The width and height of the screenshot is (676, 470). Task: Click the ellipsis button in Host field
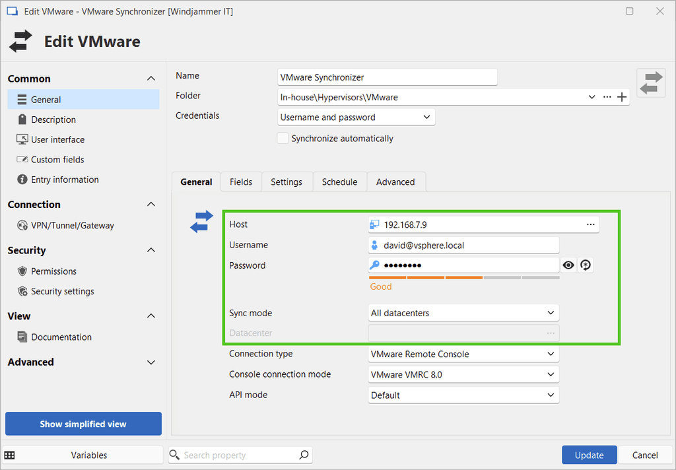tap(591, 224)
